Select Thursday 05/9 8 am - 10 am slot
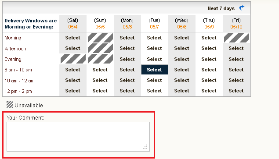This screenshot has width=279, height=159. click(209, 70)
